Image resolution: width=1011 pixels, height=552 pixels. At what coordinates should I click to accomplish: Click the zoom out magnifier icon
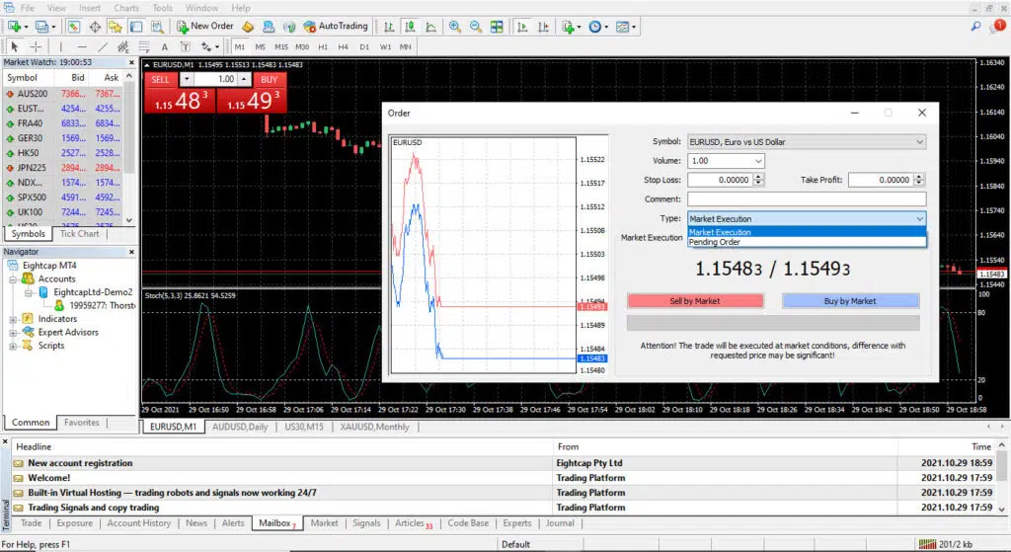click(476, 27)
